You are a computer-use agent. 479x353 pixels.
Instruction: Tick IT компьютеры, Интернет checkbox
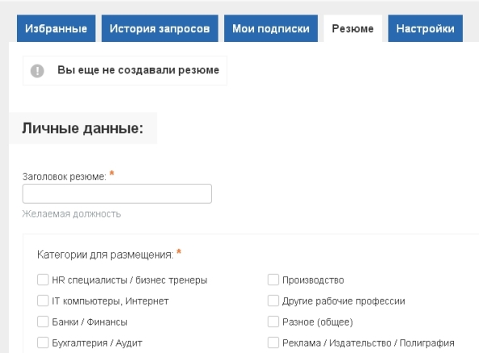43,301
